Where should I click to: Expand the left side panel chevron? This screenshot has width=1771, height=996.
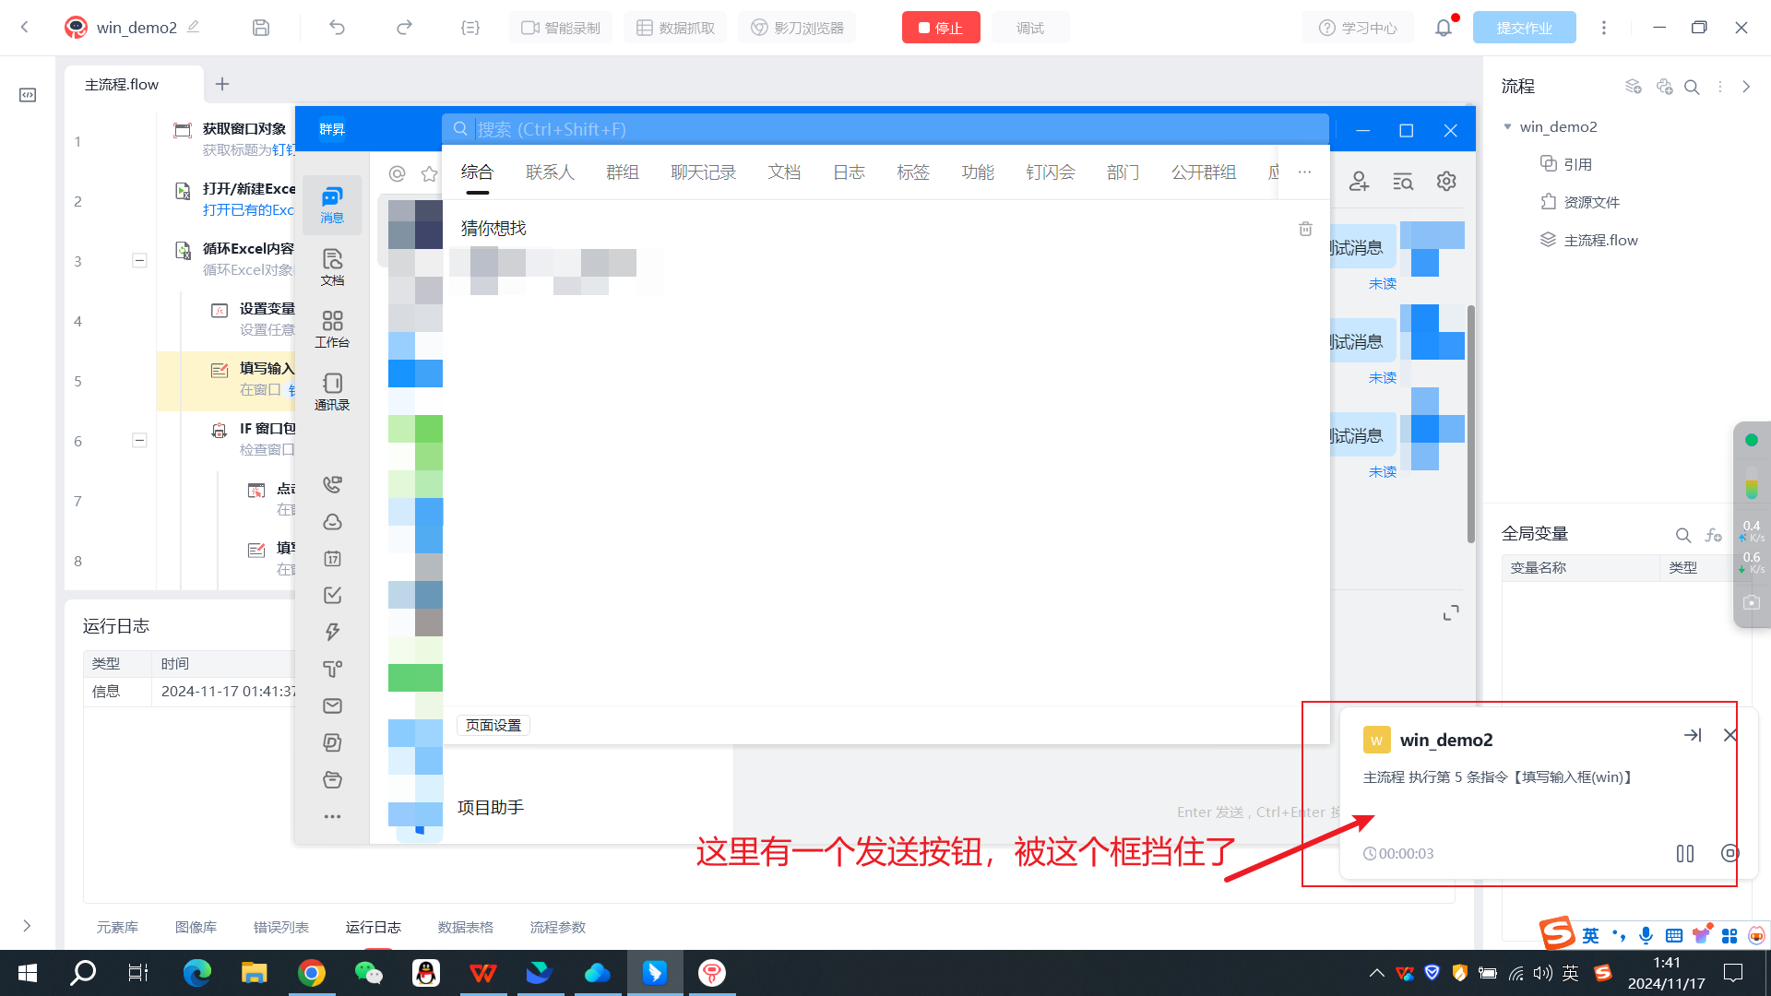(27, 926)
